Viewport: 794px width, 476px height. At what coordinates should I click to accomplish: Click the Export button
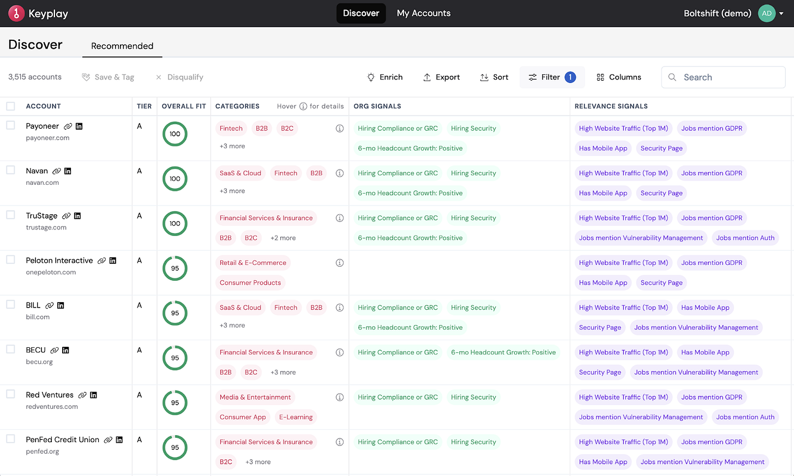[442, 77]
